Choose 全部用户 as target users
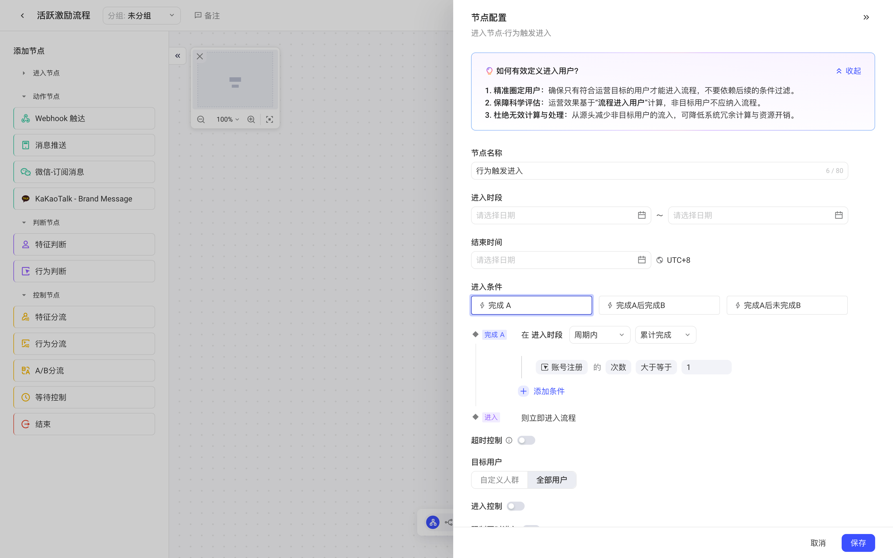893x558 pixels. (552, 480)
